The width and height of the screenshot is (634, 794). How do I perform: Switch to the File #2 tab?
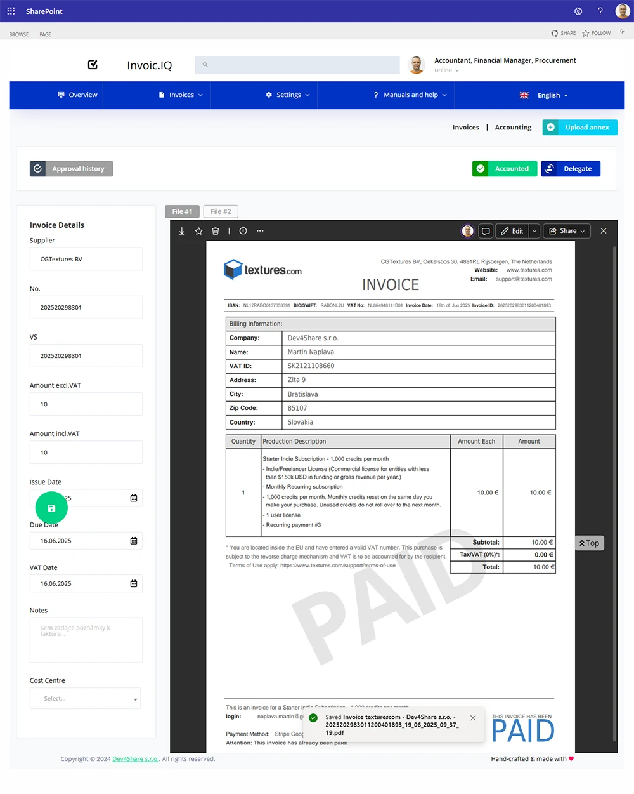pos(221,211)
